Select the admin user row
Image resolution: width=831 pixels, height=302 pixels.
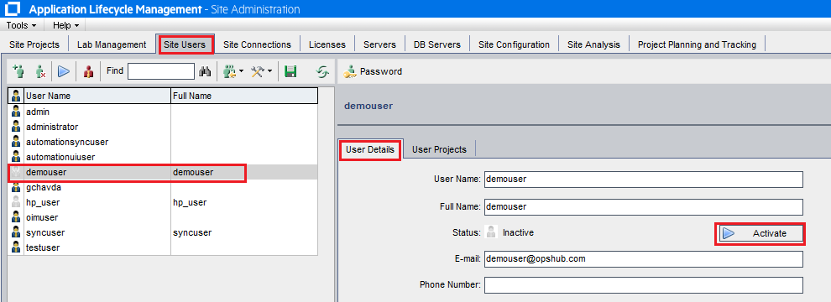click(x=163, y=112)
